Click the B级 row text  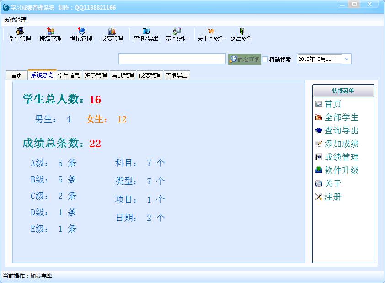(53, 179)
